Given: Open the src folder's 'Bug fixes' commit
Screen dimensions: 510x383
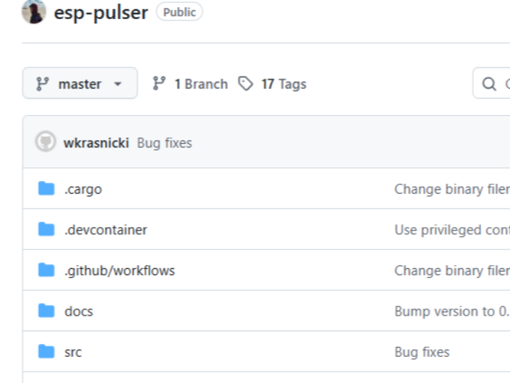Looking at the screenshot, I should (421, 352).
